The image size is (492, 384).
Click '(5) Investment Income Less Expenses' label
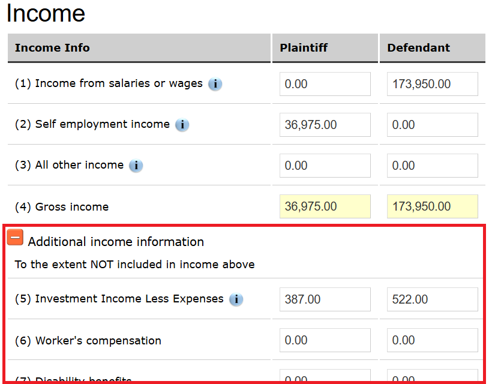click(119, 299)
